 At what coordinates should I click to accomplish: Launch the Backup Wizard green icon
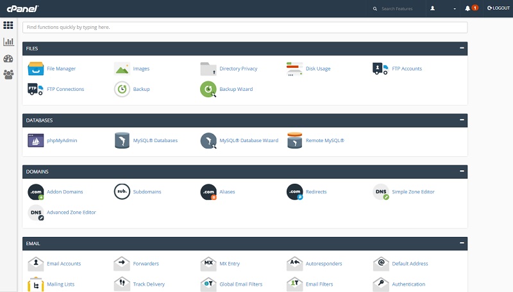click(x=208, y=89)
